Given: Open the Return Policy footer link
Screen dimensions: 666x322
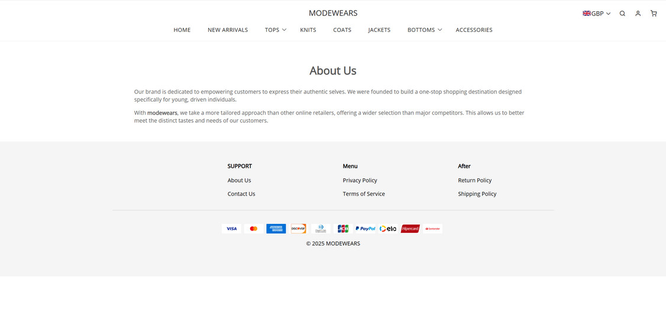Looking at the screenshot, I should 474,180.
